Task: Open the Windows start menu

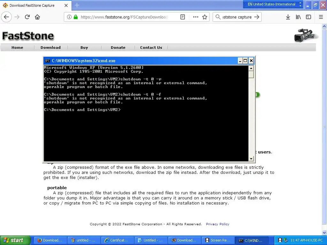Action: pos(15,240)
